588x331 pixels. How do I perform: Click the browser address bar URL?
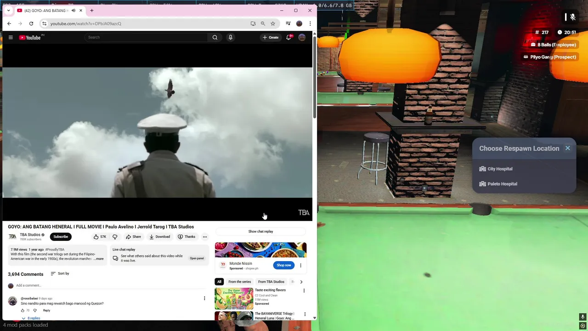(86, 23)
